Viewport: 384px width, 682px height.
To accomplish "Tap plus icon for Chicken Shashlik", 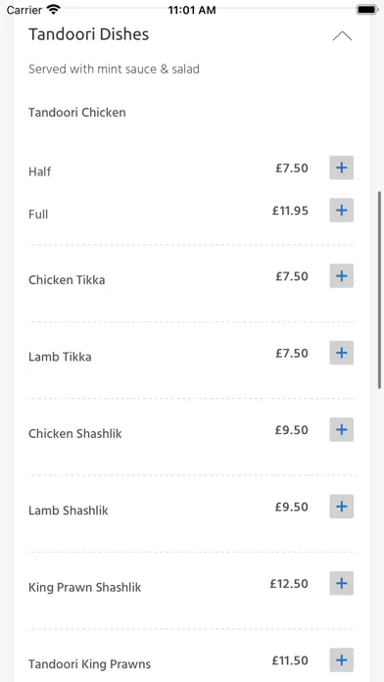I will pyautogui.click(x=341, y=430).
